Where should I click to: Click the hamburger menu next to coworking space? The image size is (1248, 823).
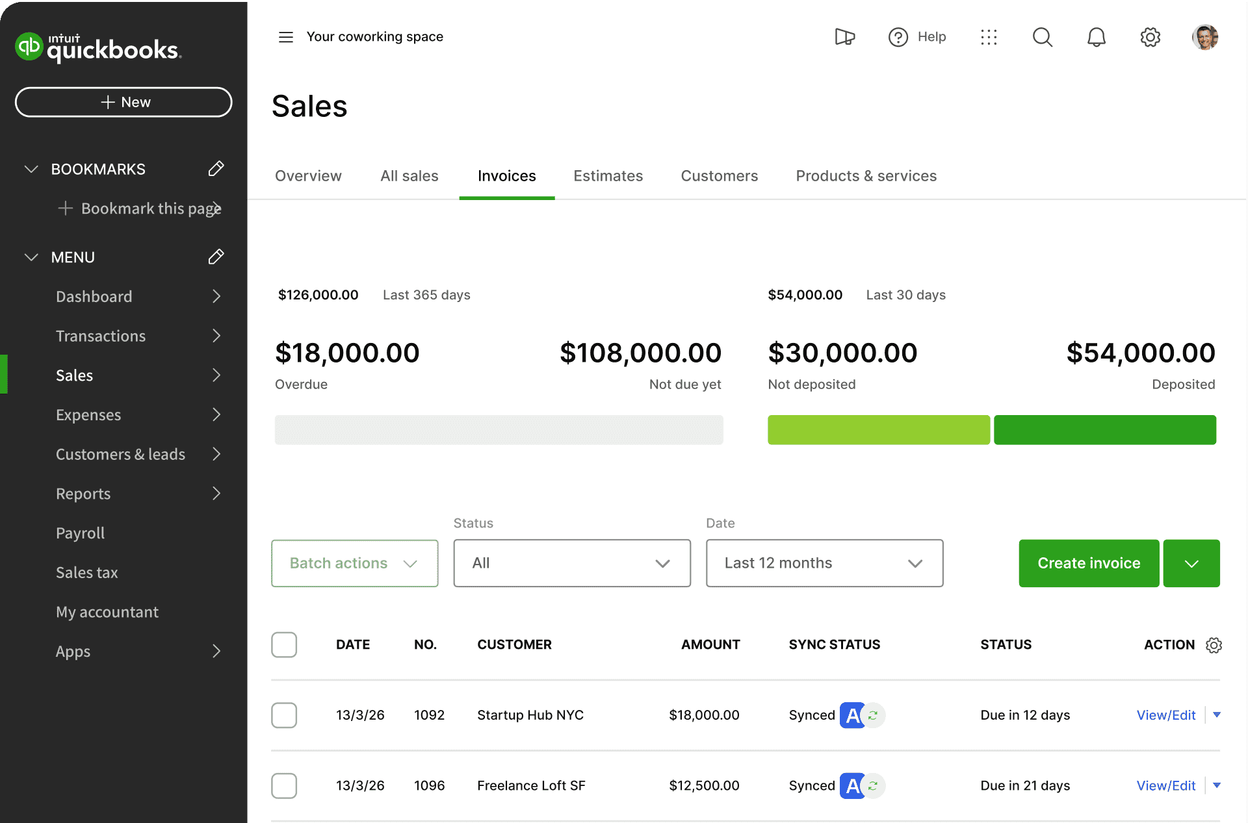pyautogui.click(x=285, y=37)
